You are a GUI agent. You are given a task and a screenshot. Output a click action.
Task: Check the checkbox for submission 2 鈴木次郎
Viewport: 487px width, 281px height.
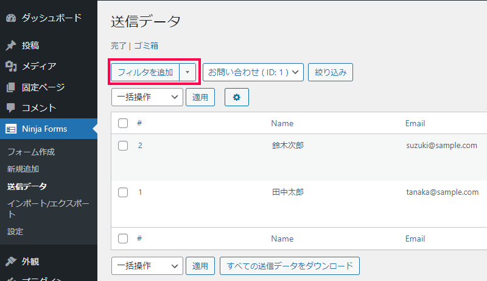point(123,145)
